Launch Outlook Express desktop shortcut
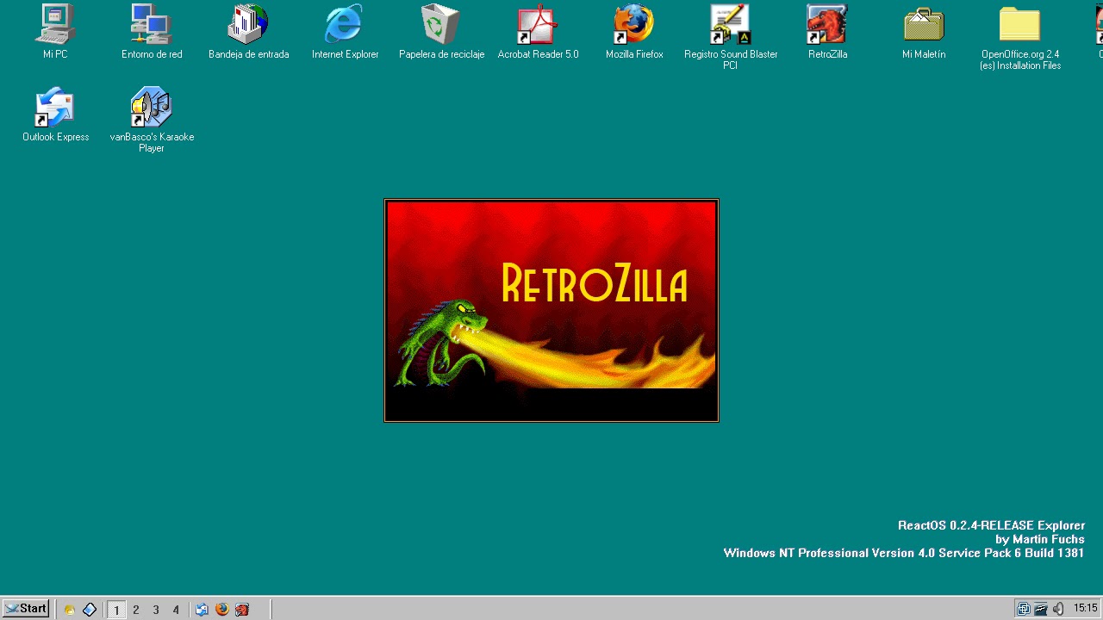The image size is (1103, 620). (55, 115)
